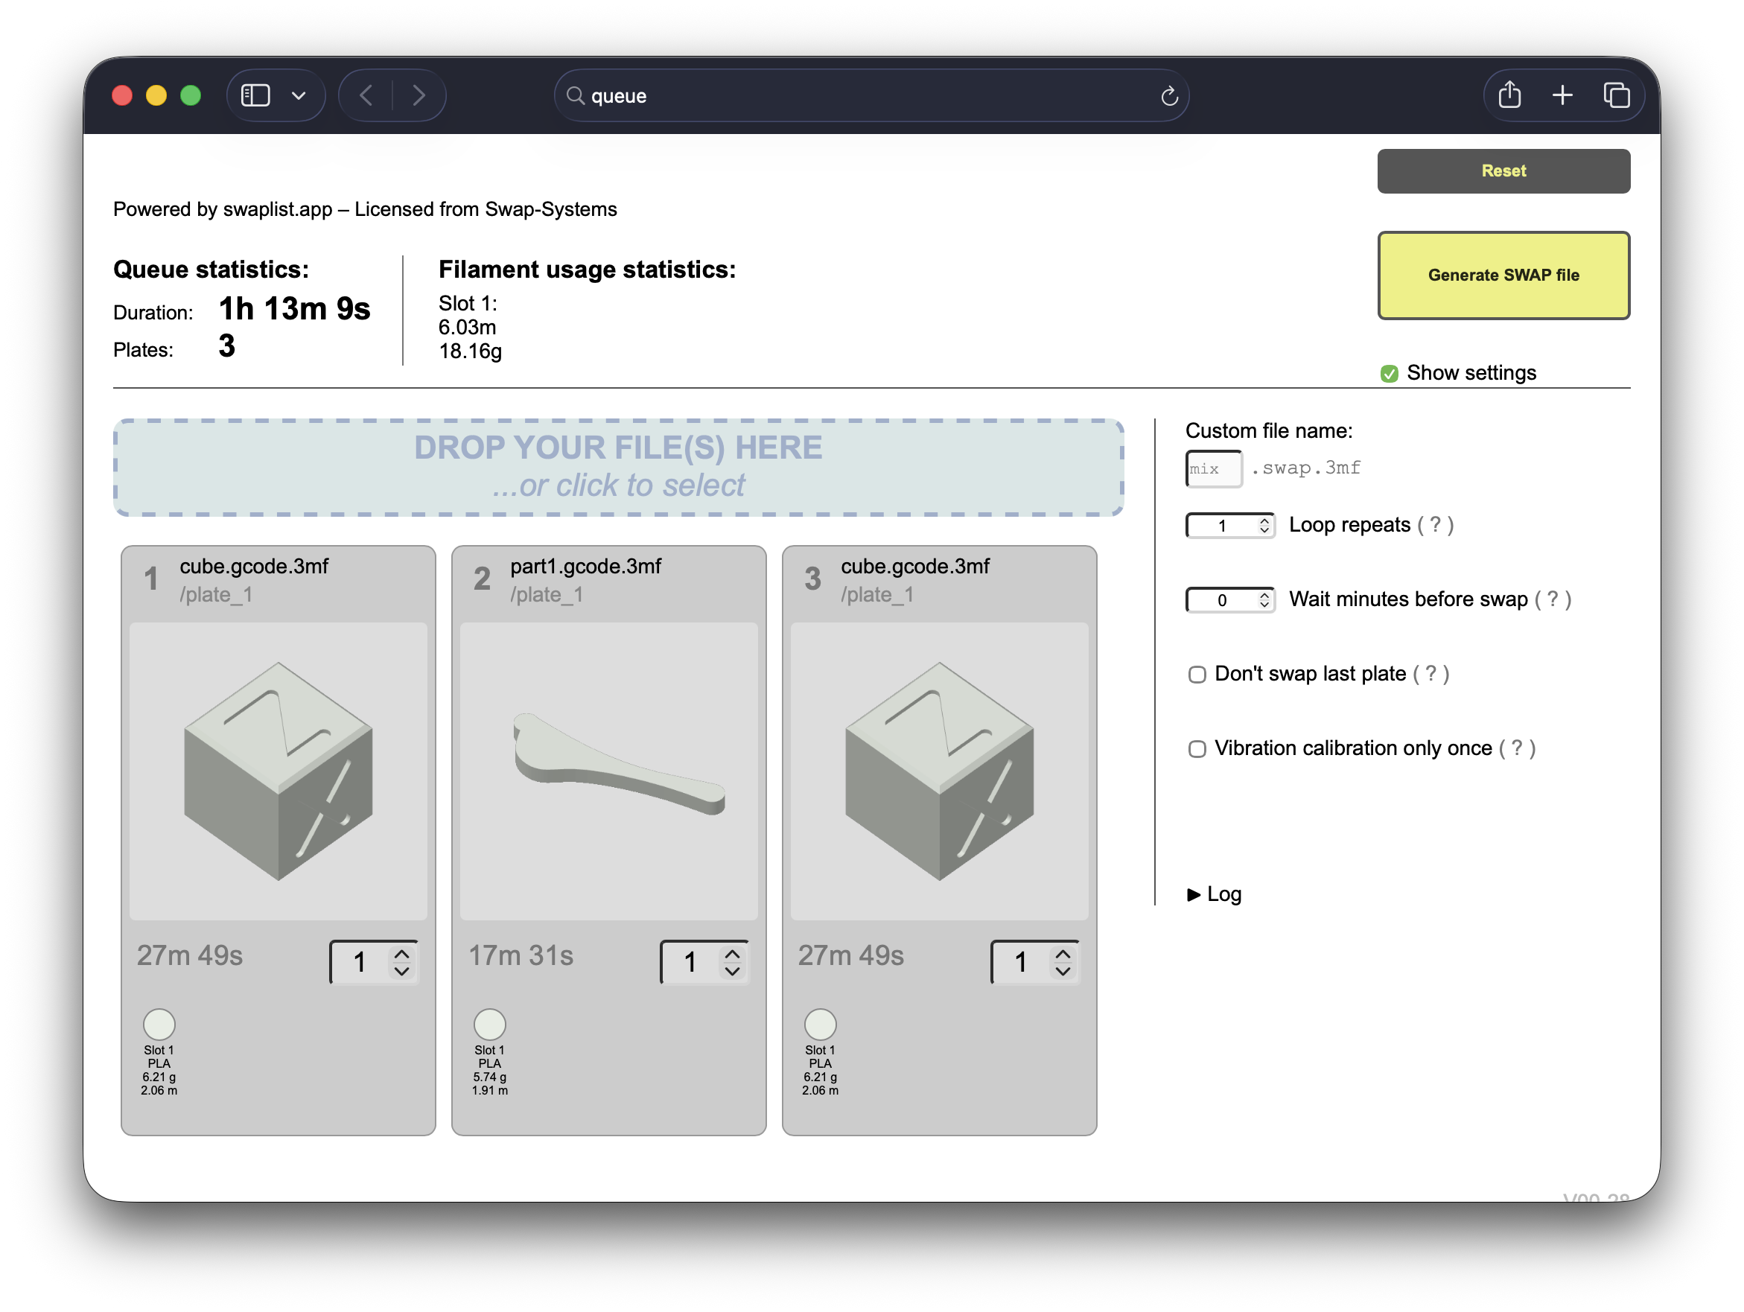Add a new tab with plus icon
Screen dimensions: 1744x1312
pyautogui.click(x=1562, y=95)
